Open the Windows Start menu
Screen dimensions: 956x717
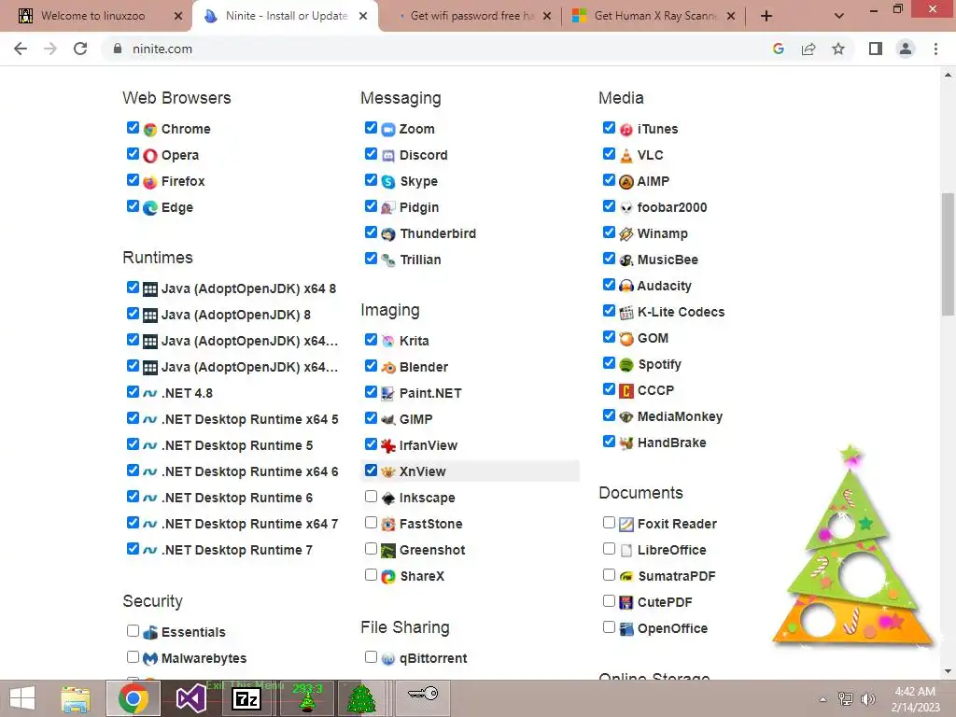tap(22, 698)
